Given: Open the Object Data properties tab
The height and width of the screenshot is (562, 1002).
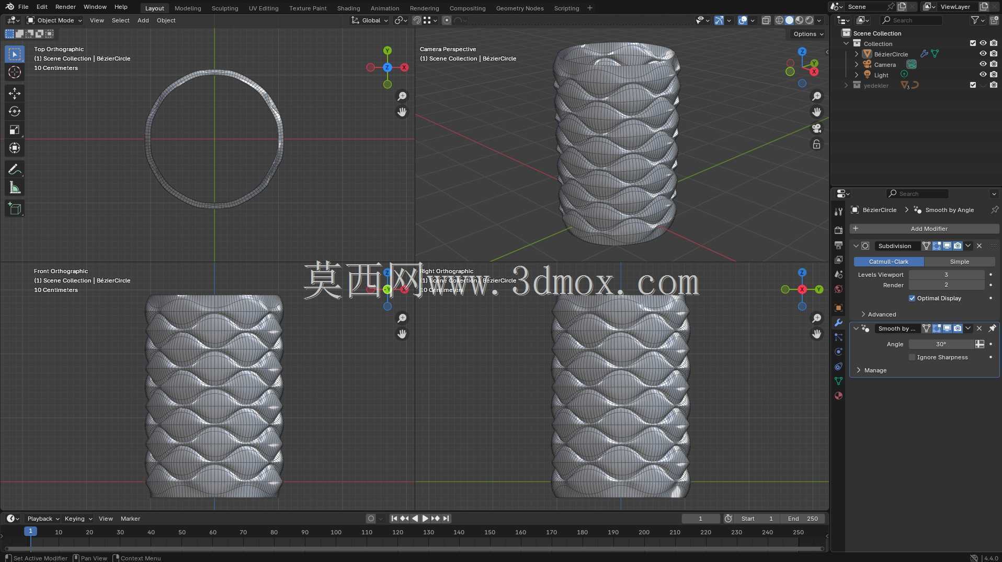Looking at the screenshot, I should pyautogui.click(x=838, y=381).
